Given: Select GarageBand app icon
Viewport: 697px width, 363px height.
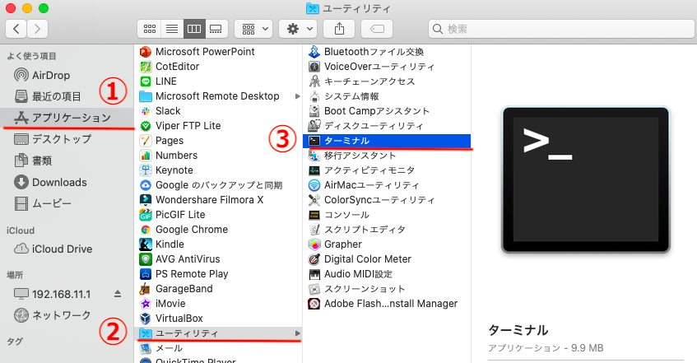Looking at the screenshot, I should (x=146, y=289).
